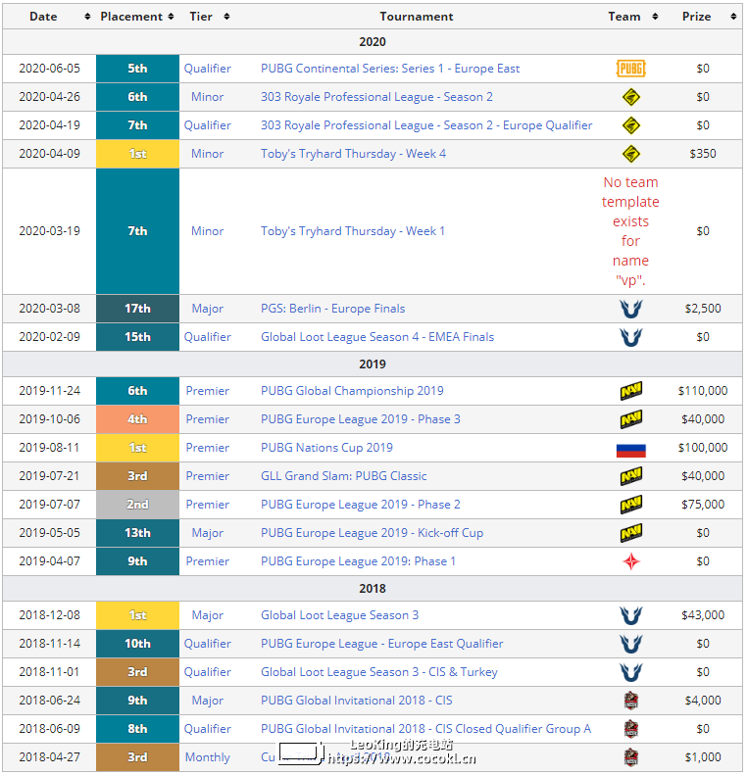The image size is (748, 776).
Task: Sort by Prize using its sort arrows
Action: 733,17
